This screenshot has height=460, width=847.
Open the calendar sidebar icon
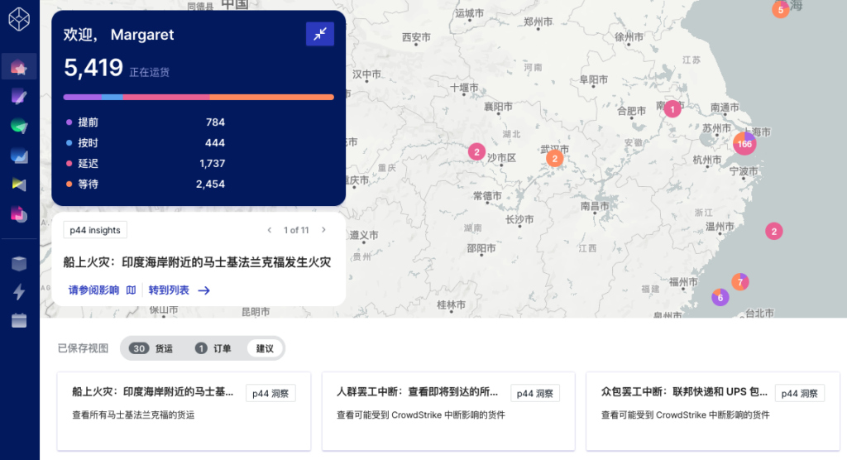click(19, 321)
